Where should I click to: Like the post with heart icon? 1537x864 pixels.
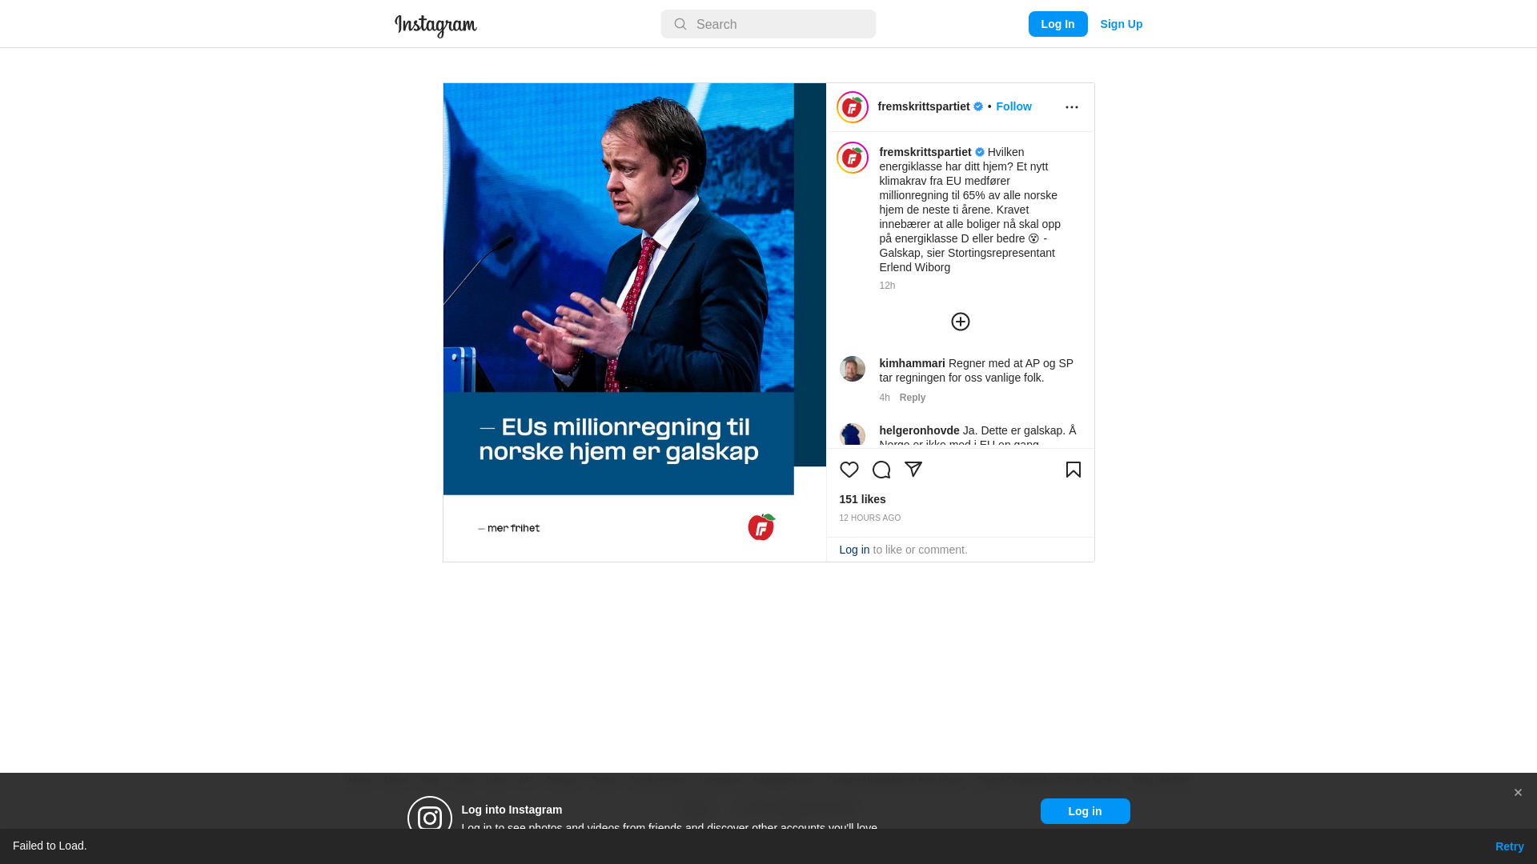click(x=849, y=470)
